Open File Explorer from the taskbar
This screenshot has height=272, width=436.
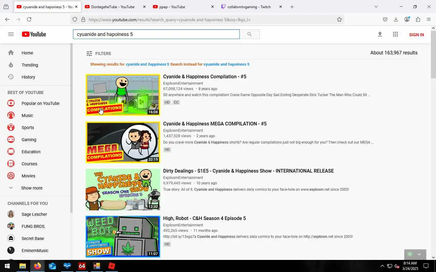(x=22, y=266)
